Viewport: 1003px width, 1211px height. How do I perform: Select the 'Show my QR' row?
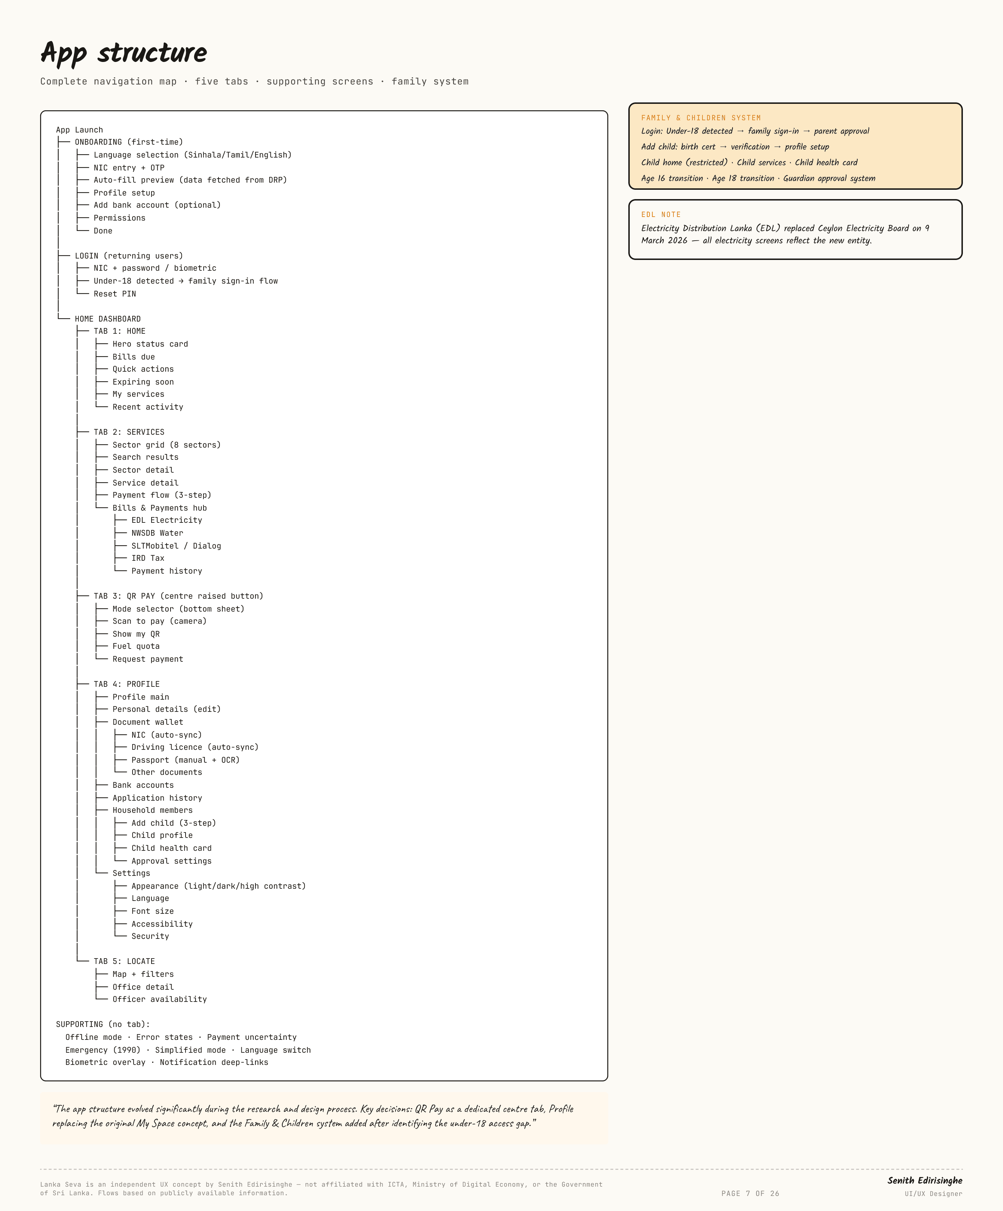tap(136, 634)
